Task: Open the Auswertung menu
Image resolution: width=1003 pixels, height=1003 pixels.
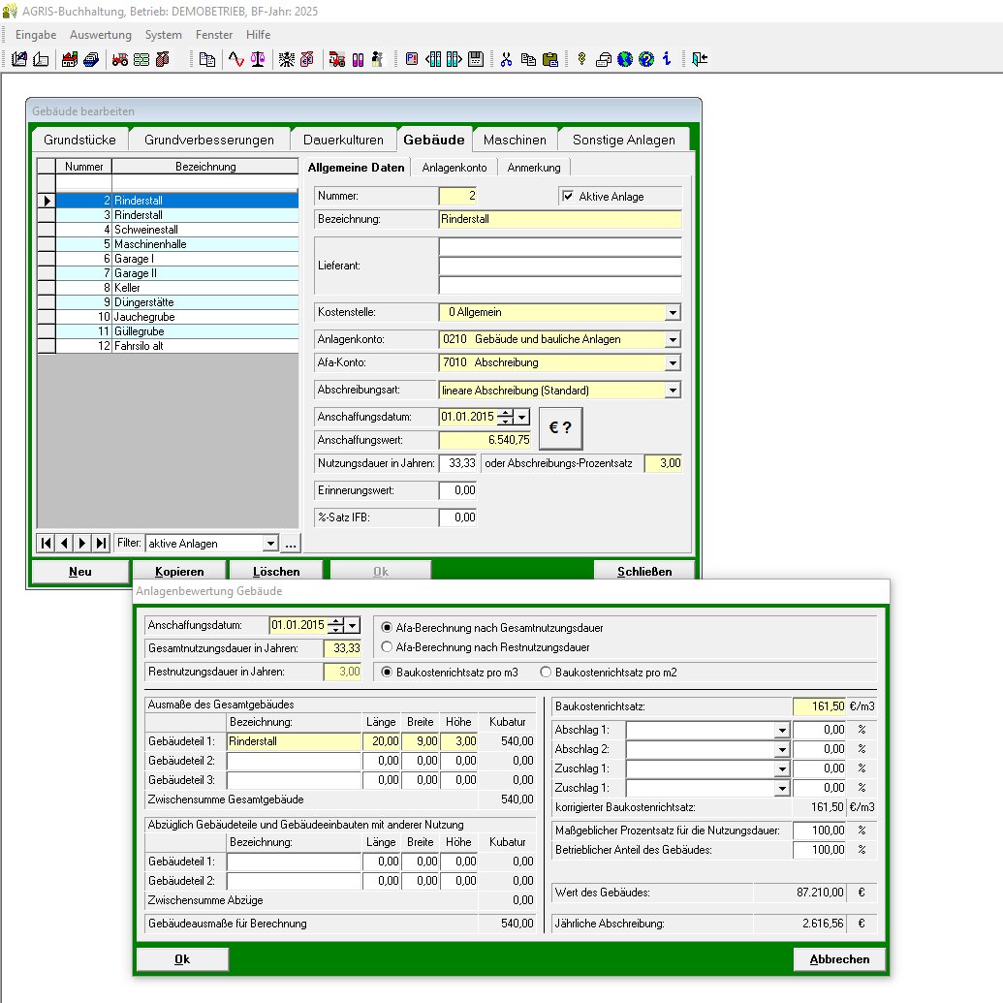Action: (x=100, y=34)
